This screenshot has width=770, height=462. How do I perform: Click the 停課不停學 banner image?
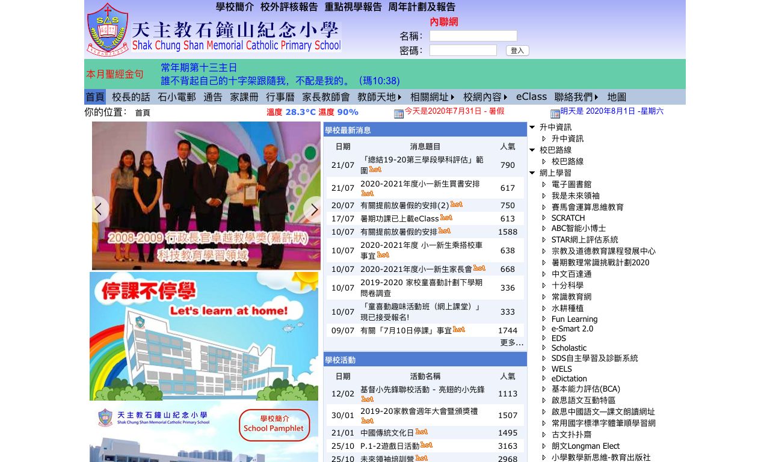pos(203,336)
